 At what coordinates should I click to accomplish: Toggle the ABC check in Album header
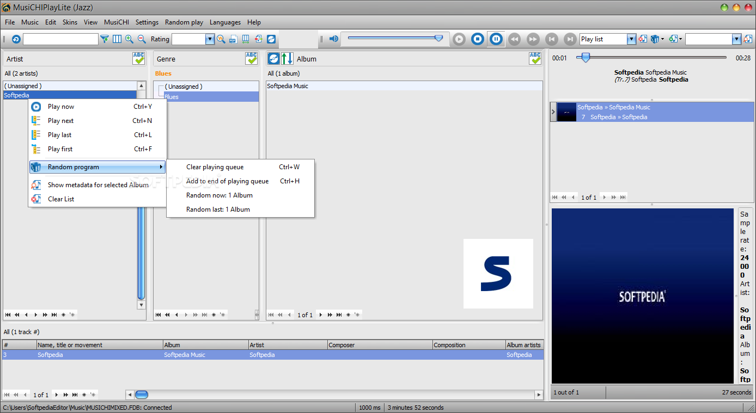535,59
